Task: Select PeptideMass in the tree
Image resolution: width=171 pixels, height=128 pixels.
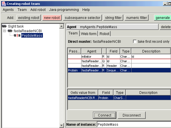Action: point(32,36)
